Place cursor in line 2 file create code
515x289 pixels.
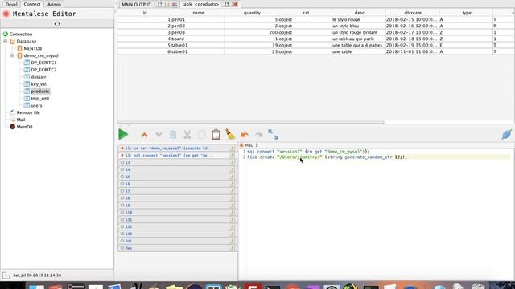point(327,157)
